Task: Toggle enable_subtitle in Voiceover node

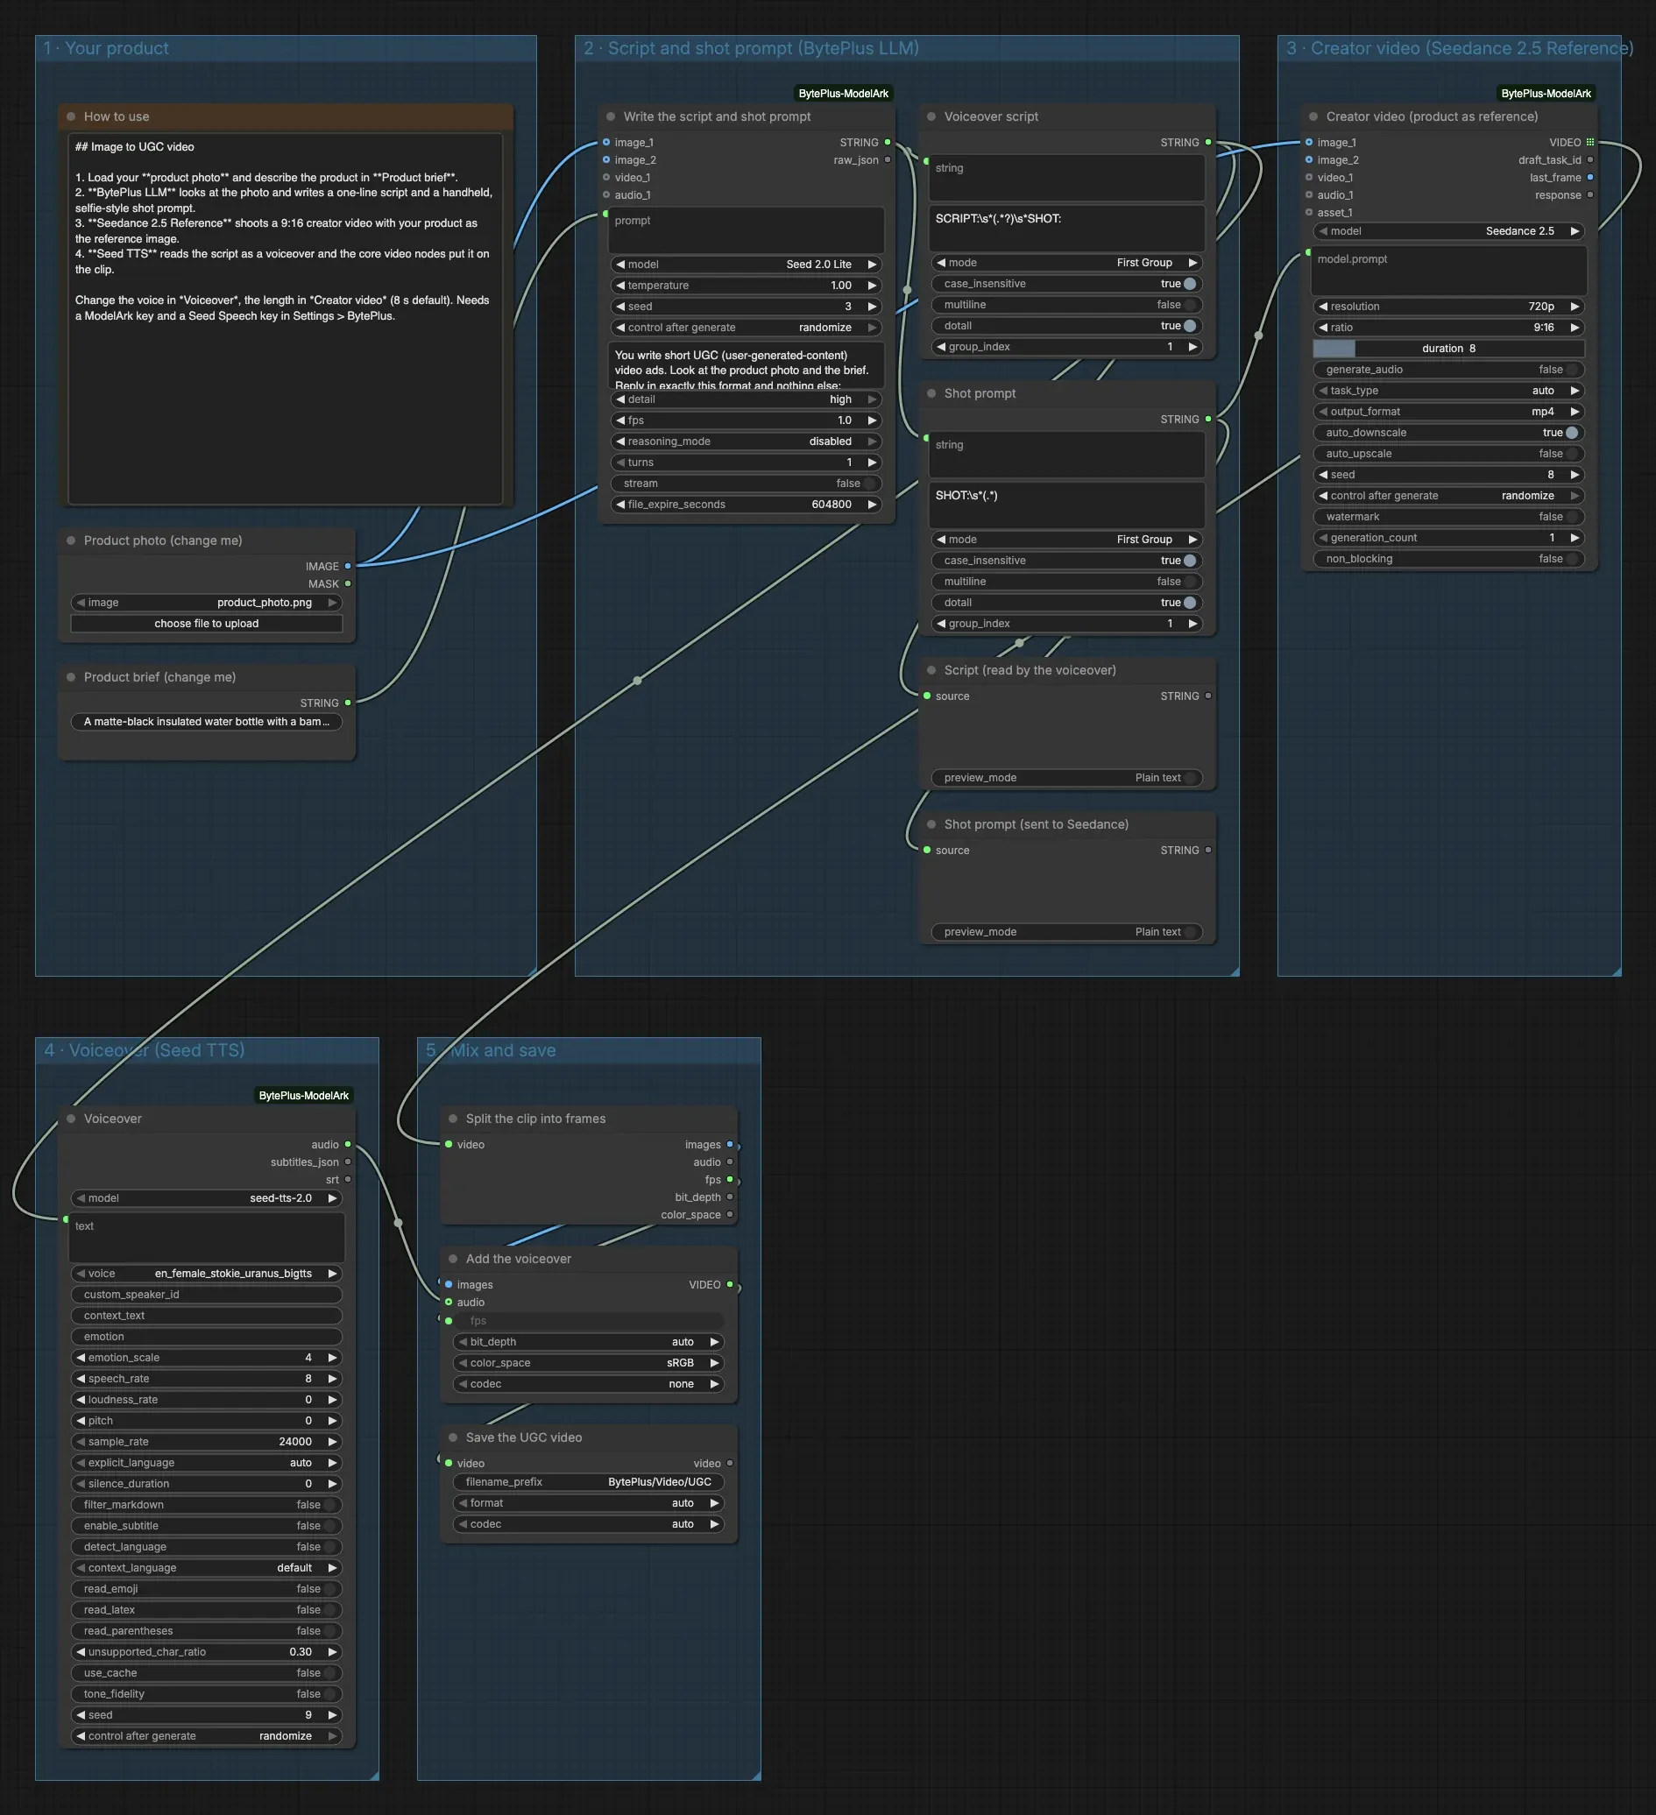Action: point(329,1526)
